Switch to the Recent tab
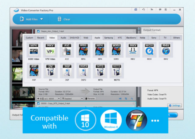The width and height of the screenshot is (195, 139). [41, 38]
